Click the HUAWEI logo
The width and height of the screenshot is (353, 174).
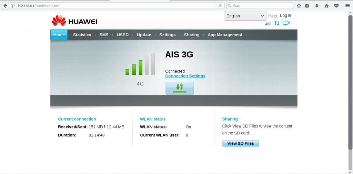(74, 21)
